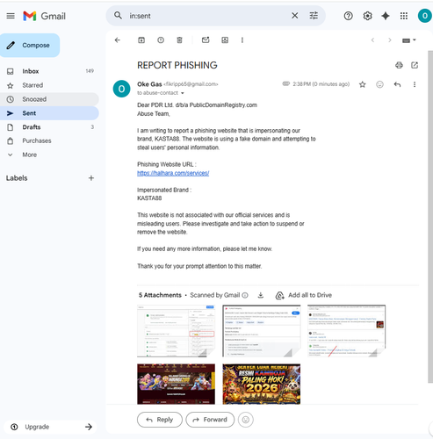Open the input tools dropdown
Viewport: 433px width, 439px height.
(x=409, y=40)
